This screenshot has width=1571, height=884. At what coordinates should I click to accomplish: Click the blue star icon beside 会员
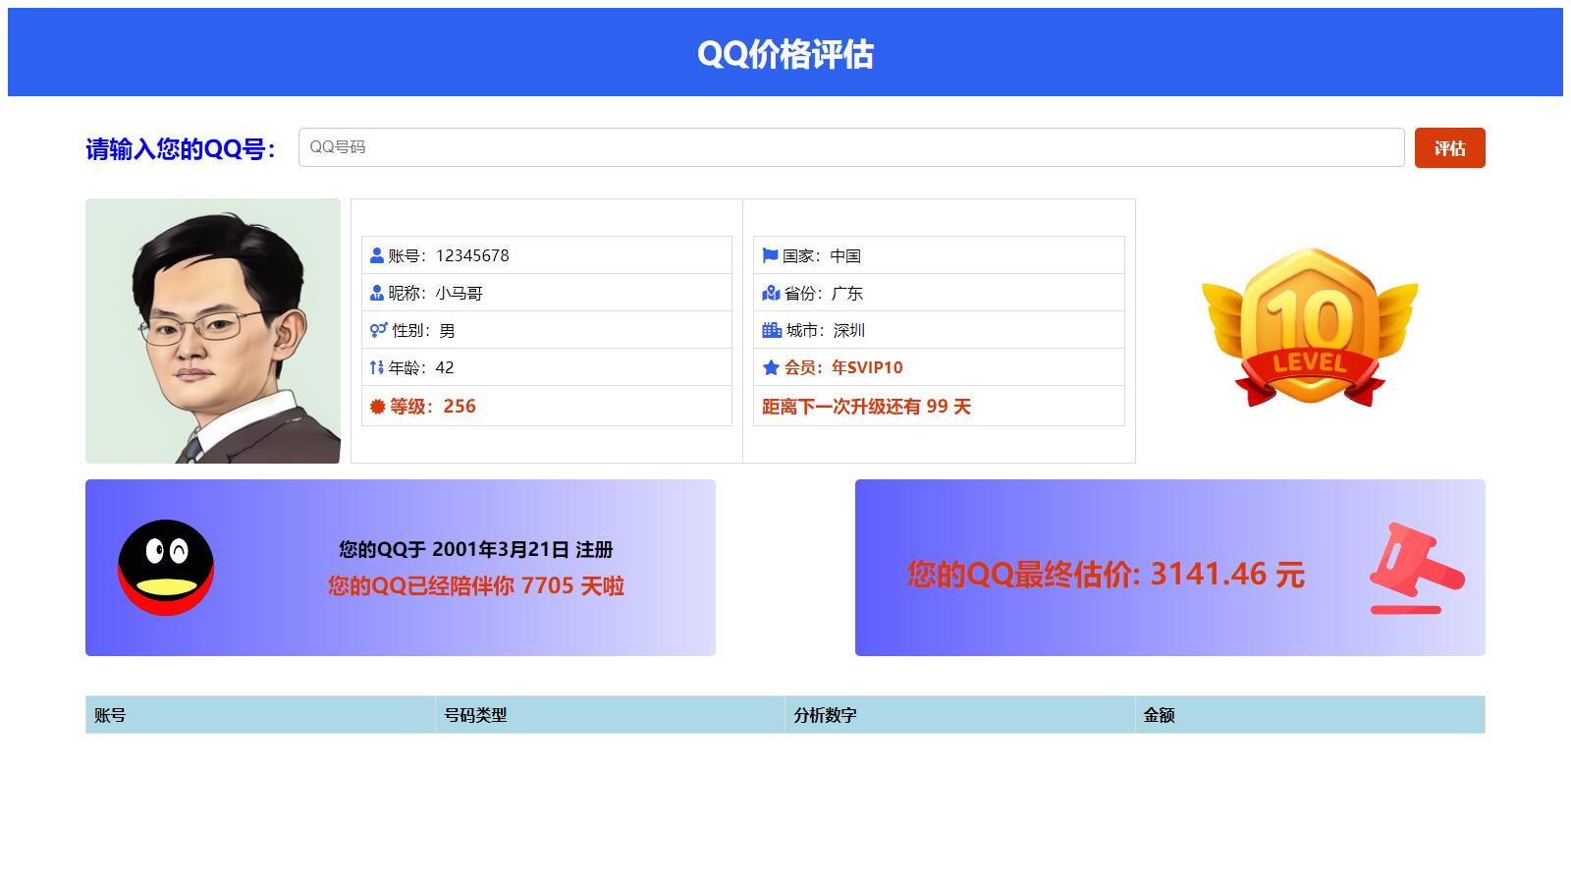pyautogui.click(x=770, y=367)
